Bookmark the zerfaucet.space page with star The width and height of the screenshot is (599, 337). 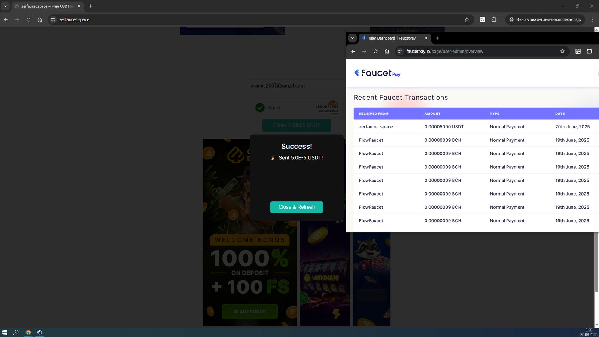click(466, 19)
